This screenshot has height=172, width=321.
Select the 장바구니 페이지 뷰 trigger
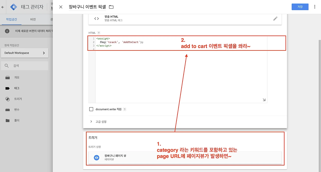click(x=185, y=158)
